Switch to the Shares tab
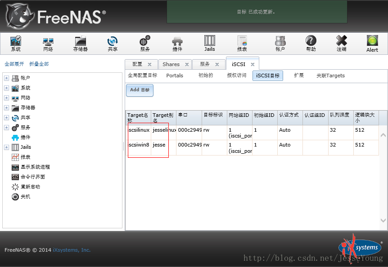This screenshot has width=388, height=267. click(171, 64)
